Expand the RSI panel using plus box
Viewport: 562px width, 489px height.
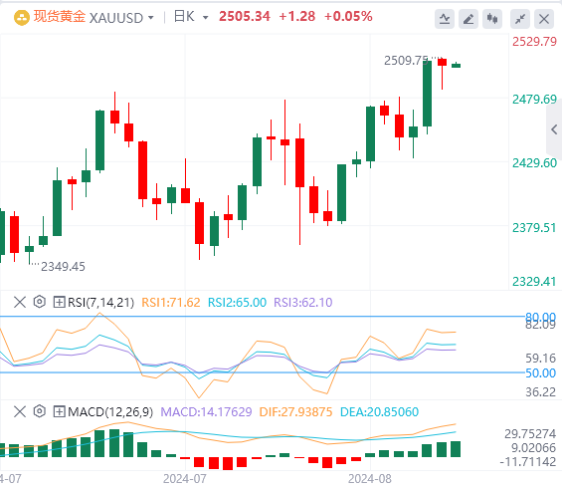coord(59,302)
